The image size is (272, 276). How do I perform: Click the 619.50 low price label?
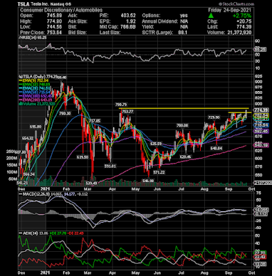point(83,157)
